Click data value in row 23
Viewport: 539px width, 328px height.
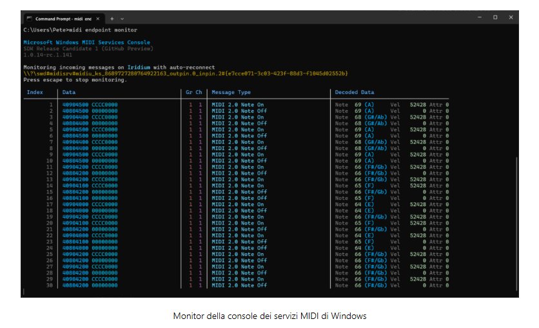click(x=90, y=242)
